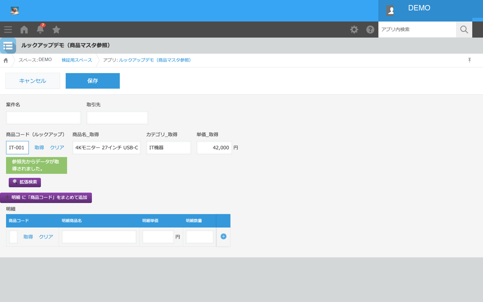This screenshot has height=302, width=483.
Task: Add a row with the plus icon
Action: (223, 237)
